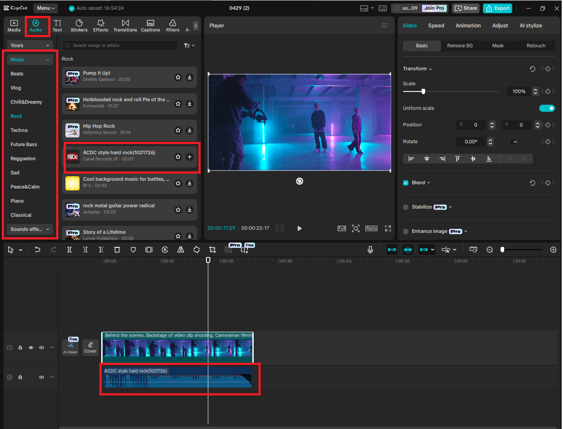Enter fullscreen player view
Screen dimensions: 563x429
click(388, 228)
